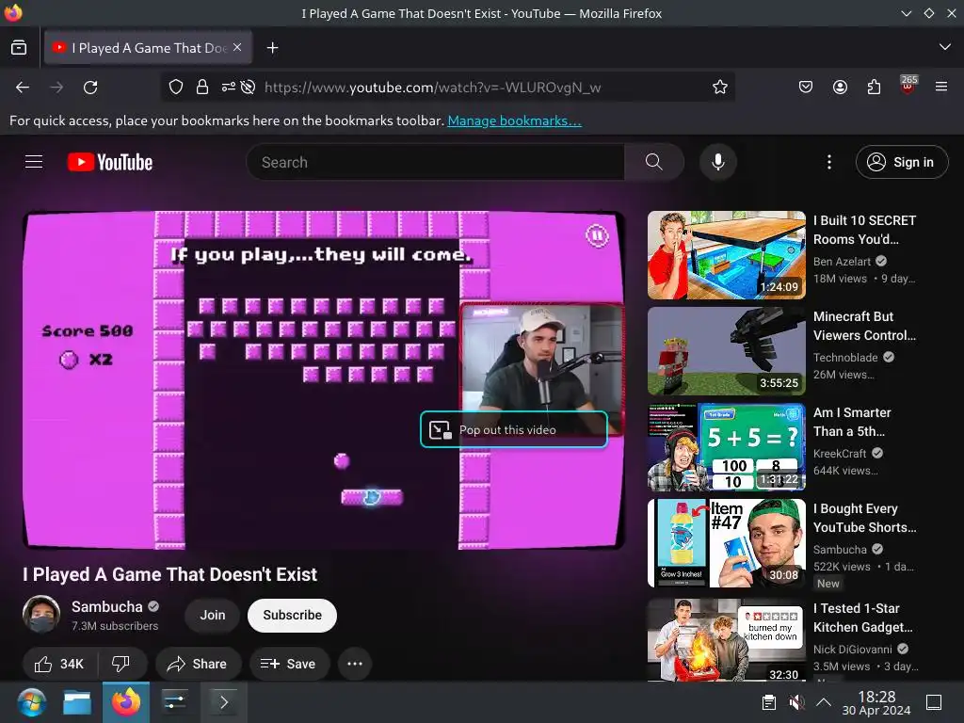964x723 pixels.
Task: Open clipboard tray icon
Action: [x=768, y=702]
